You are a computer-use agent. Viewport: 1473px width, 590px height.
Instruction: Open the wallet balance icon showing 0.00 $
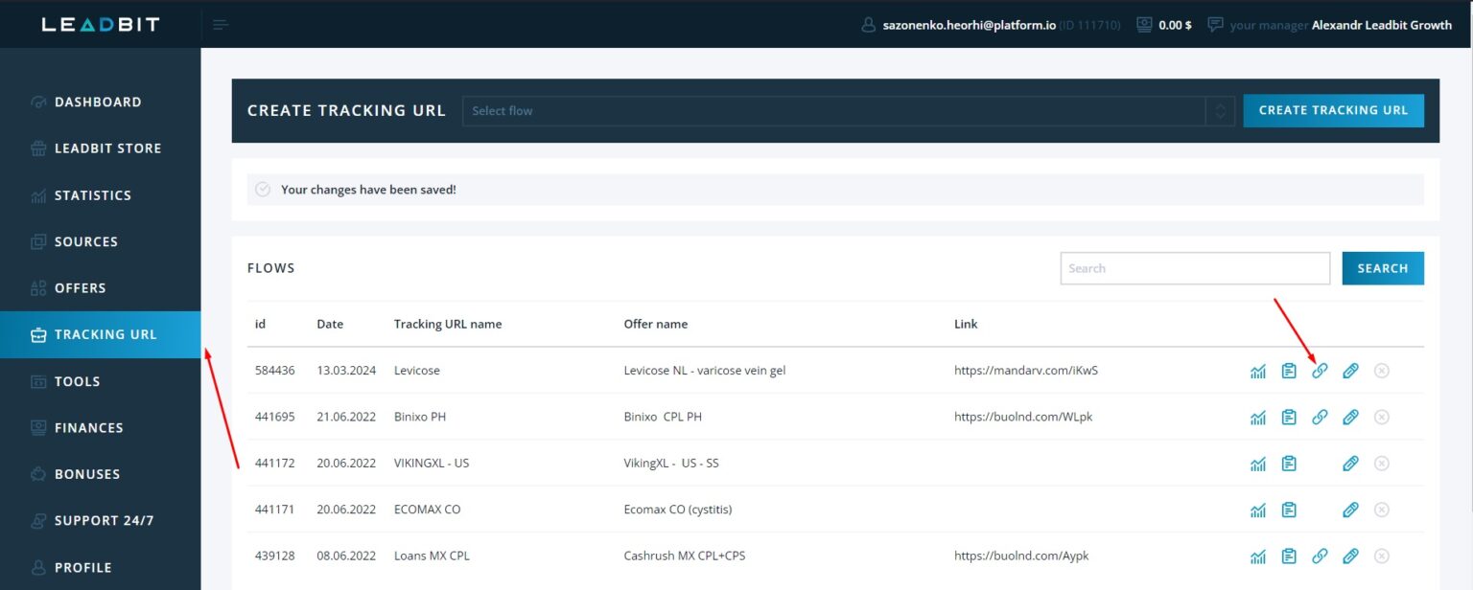coord(1147,24)
